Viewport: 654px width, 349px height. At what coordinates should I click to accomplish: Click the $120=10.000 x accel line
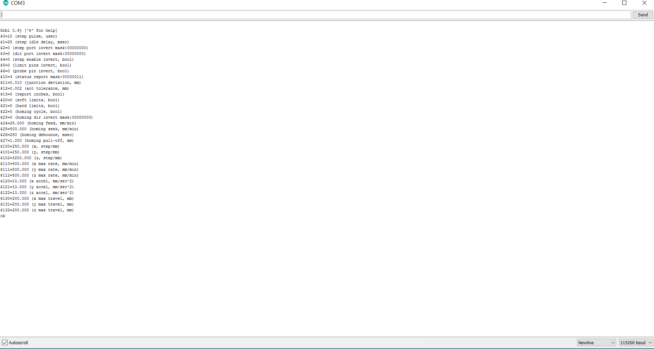(37, 181)
